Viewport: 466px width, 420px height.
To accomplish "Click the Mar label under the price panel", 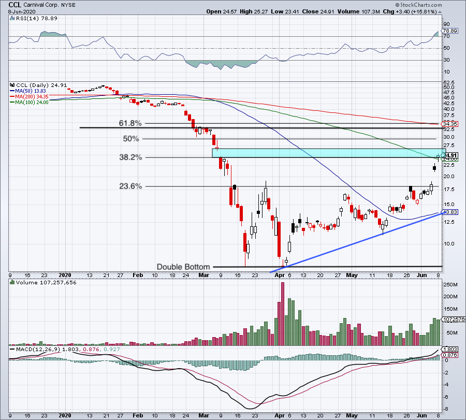I will pyautogui.click(x=203, y=275).
